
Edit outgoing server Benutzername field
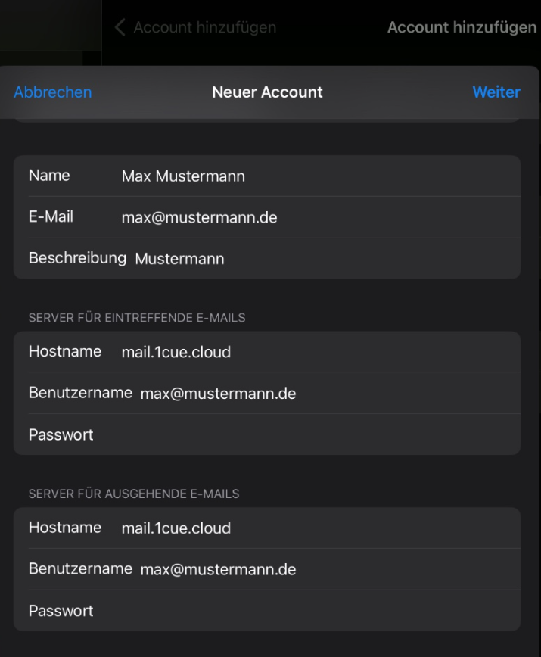tap(267, 569)
